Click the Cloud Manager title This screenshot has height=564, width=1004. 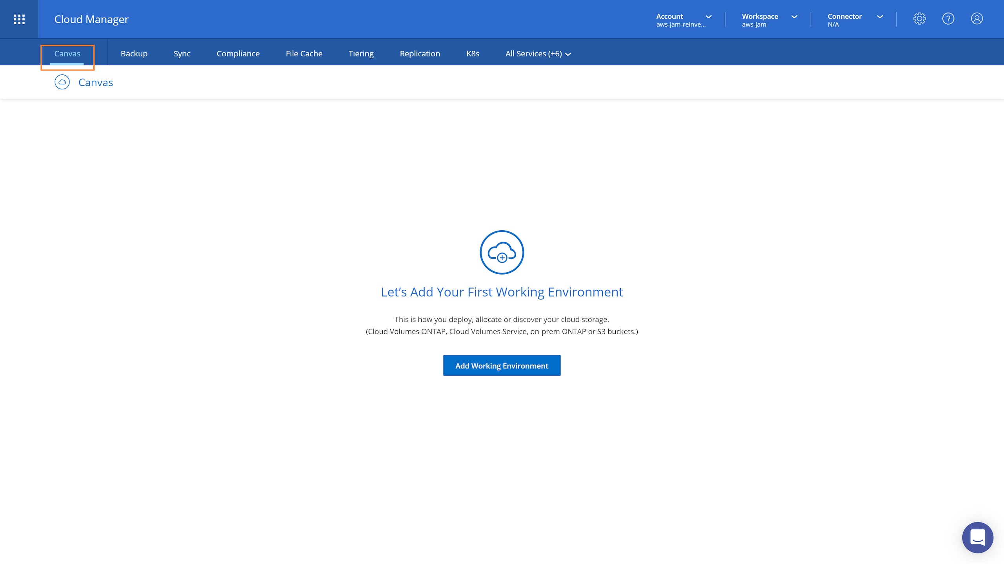point(91,19)
